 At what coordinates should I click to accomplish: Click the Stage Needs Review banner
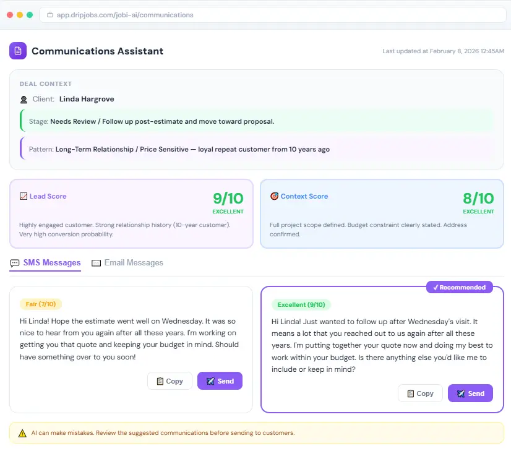click(257, 121)
